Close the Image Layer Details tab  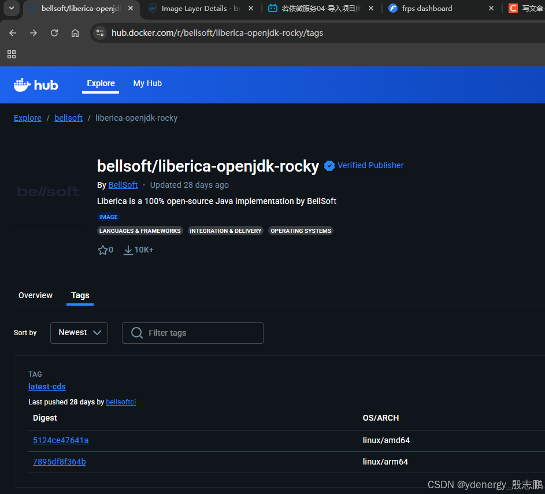pos(251,9)
